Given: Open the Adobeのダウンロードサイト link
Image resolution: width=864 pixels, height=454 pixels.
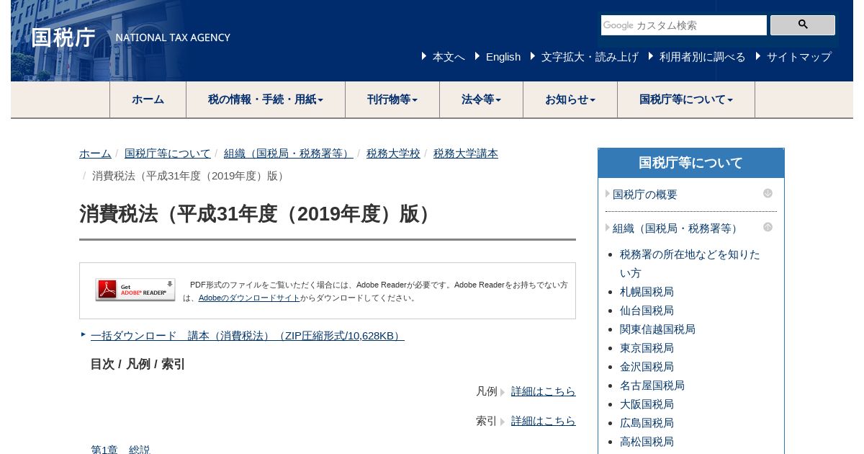Looking at the screenshot, I should (x=249, y=298).
